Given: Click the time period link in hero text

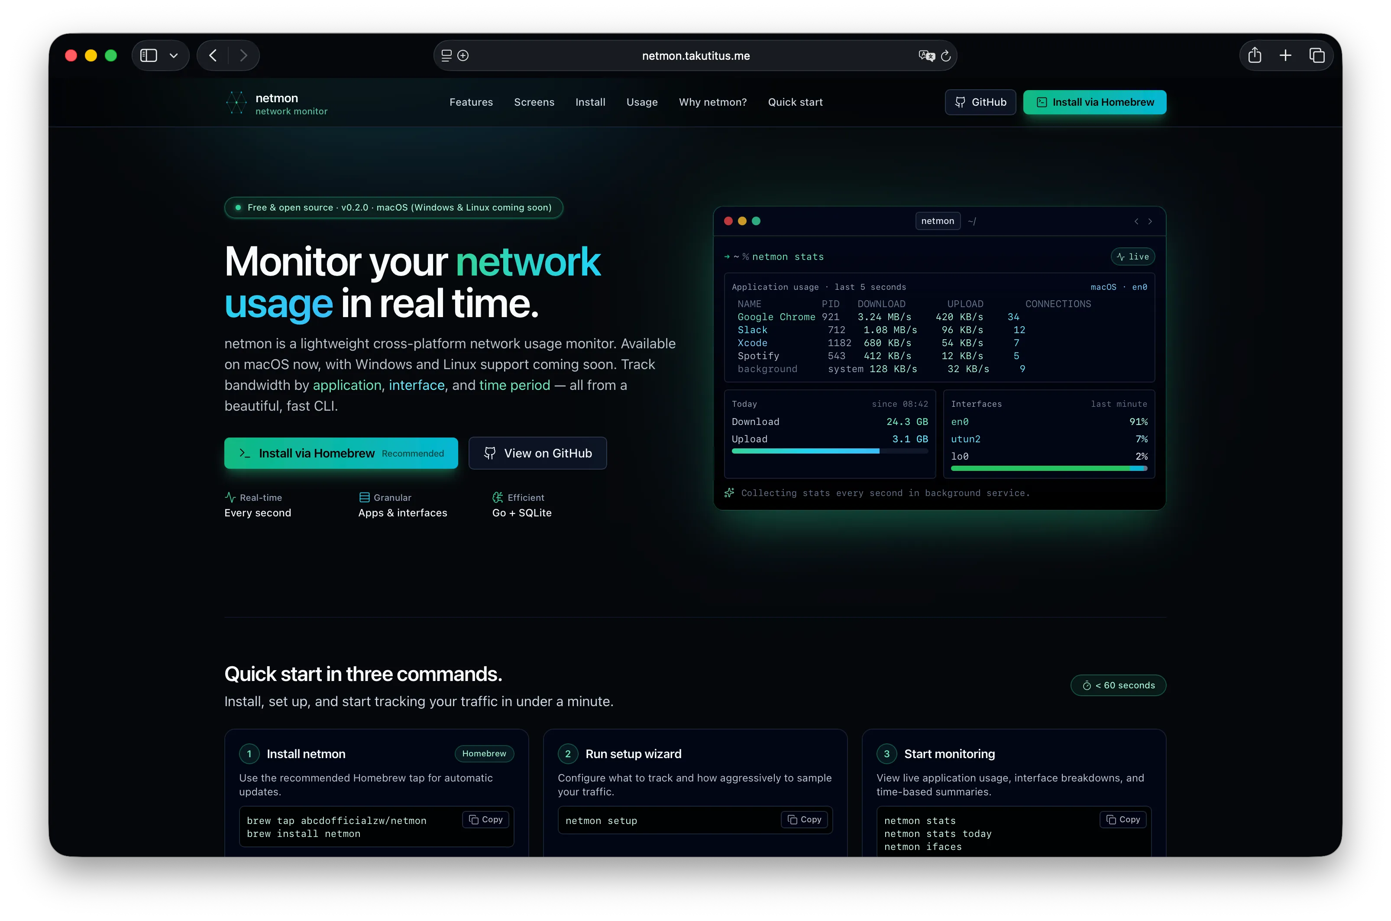Looking at the screenshot, I should [x=514, y=385].
